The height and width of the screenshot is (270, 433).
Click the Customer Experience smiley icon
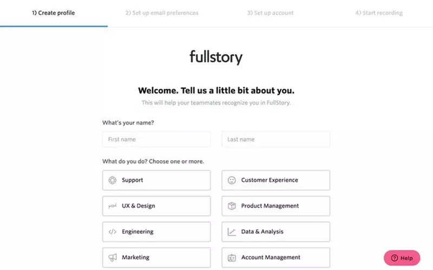coord(232,180)
